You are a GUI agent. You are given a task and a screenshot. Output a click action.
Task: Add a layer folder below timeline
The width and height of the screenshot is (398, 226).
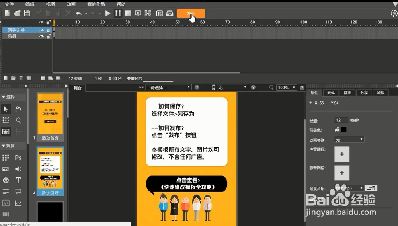(13, 78)
